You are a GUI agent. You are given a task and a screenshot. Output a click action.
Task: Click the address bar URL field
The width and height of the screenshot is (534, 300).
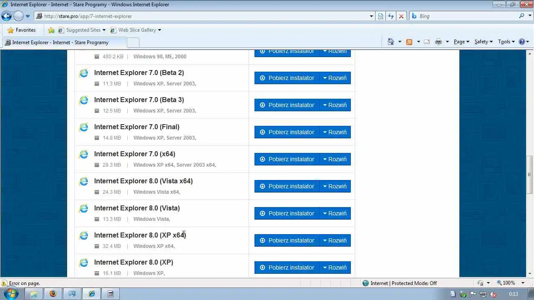[x=202, y=16]
